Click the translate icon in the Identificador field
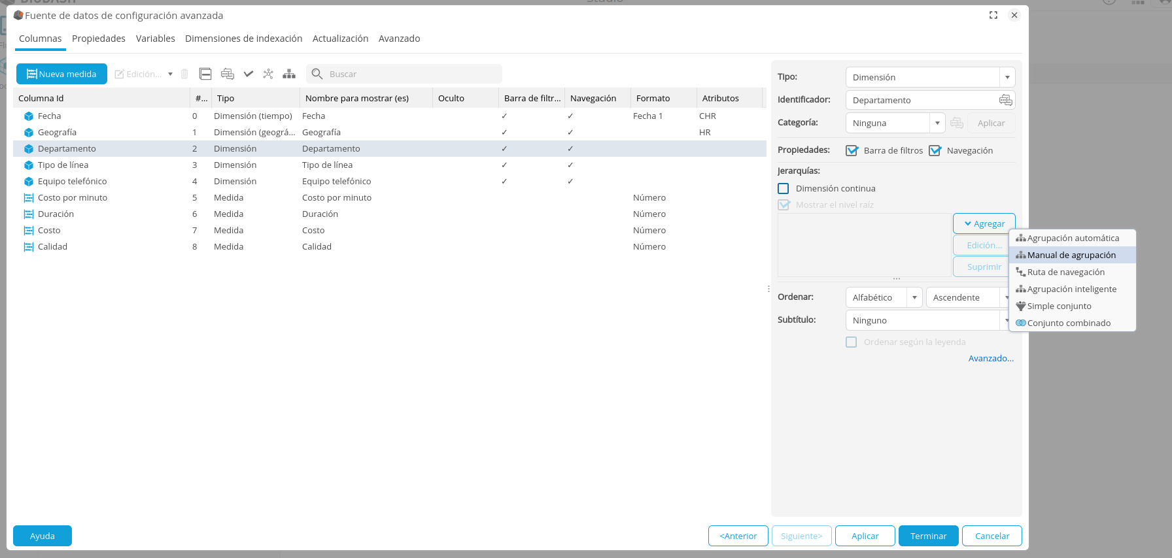Screen dimensions: 1172x558 pos(1005,100)
